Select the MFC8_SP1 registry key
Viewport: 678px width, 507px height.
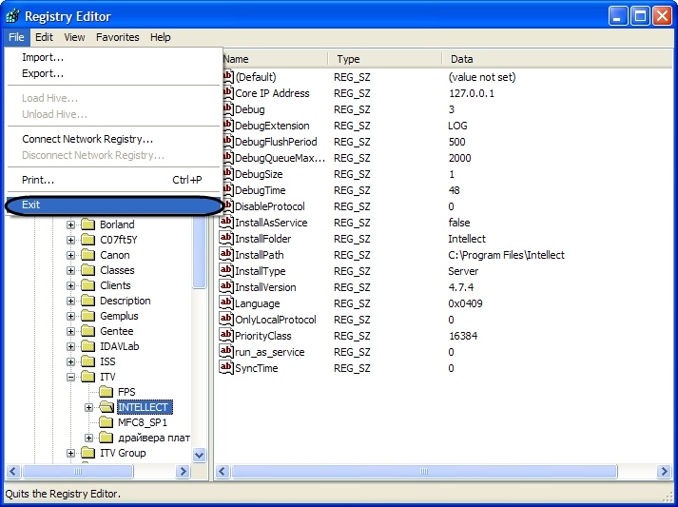point(142,422)
